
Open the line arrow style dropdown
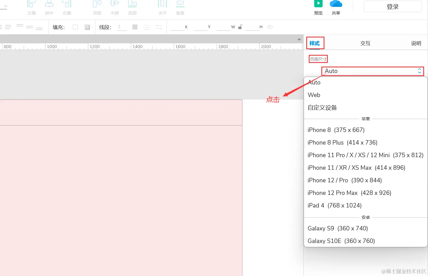pos(159,27)
